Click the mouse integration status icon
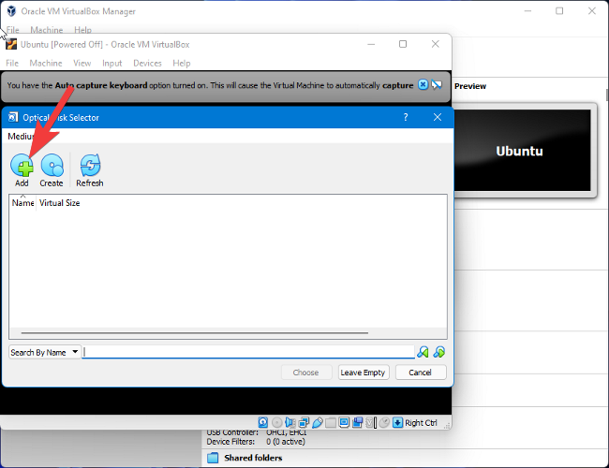 (x=384, y=422)
